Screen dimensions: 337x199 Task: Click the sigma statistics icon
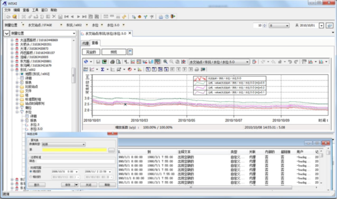pyautogui.click(x=102, y=69)
